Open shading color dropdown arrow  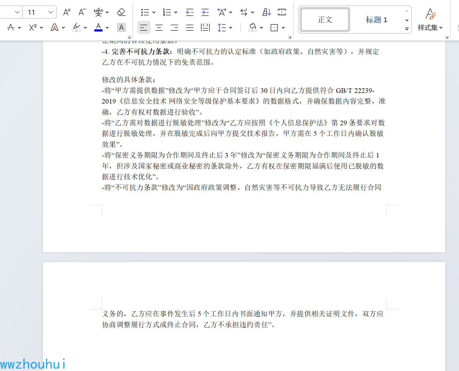pyautogui.click(x=261, y=28)
